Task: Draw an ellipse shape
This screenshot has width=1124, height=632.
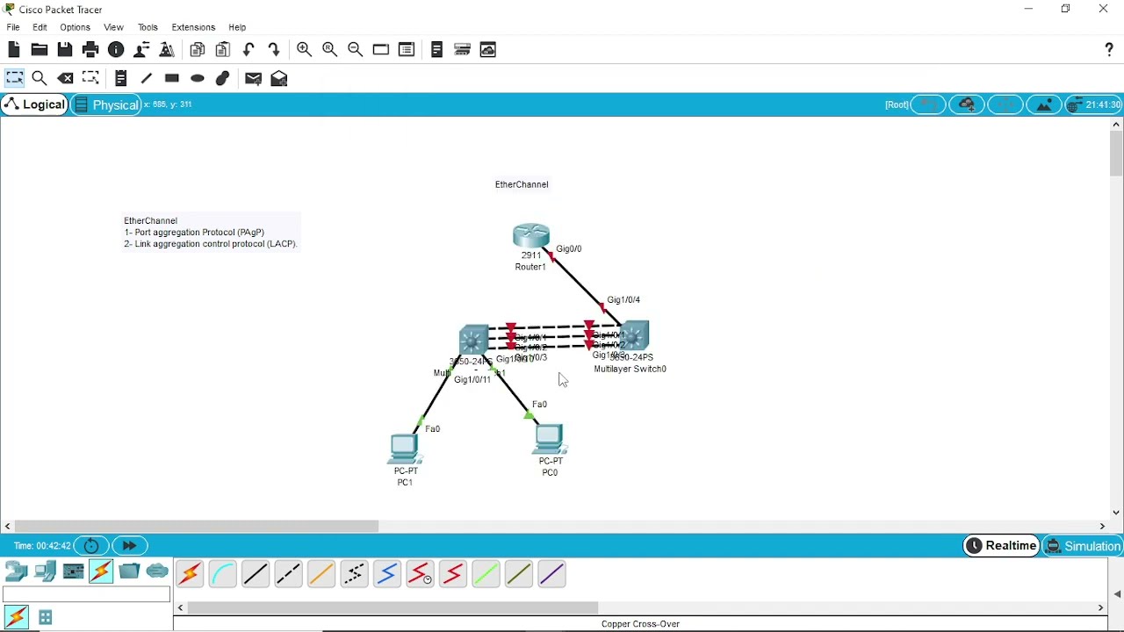Action: coord(198,78)
